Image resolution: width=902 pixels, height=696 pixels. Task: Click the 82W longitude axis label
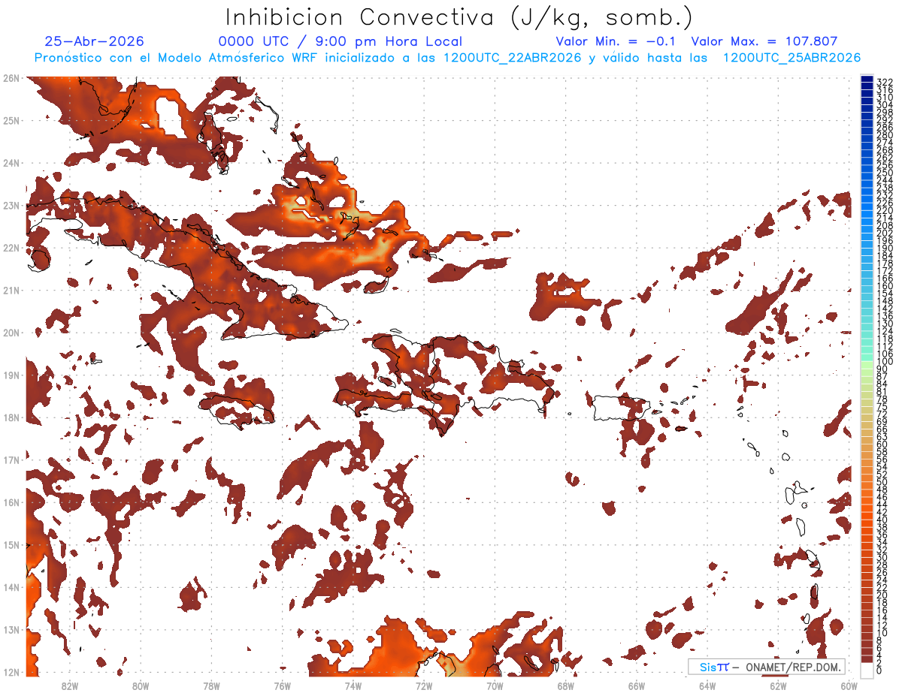click(x=69, y=685)
